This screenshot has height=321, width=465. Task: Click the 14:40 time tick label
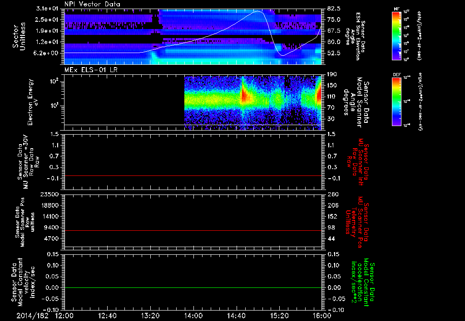pyautogui.click(x=236, y=316)
